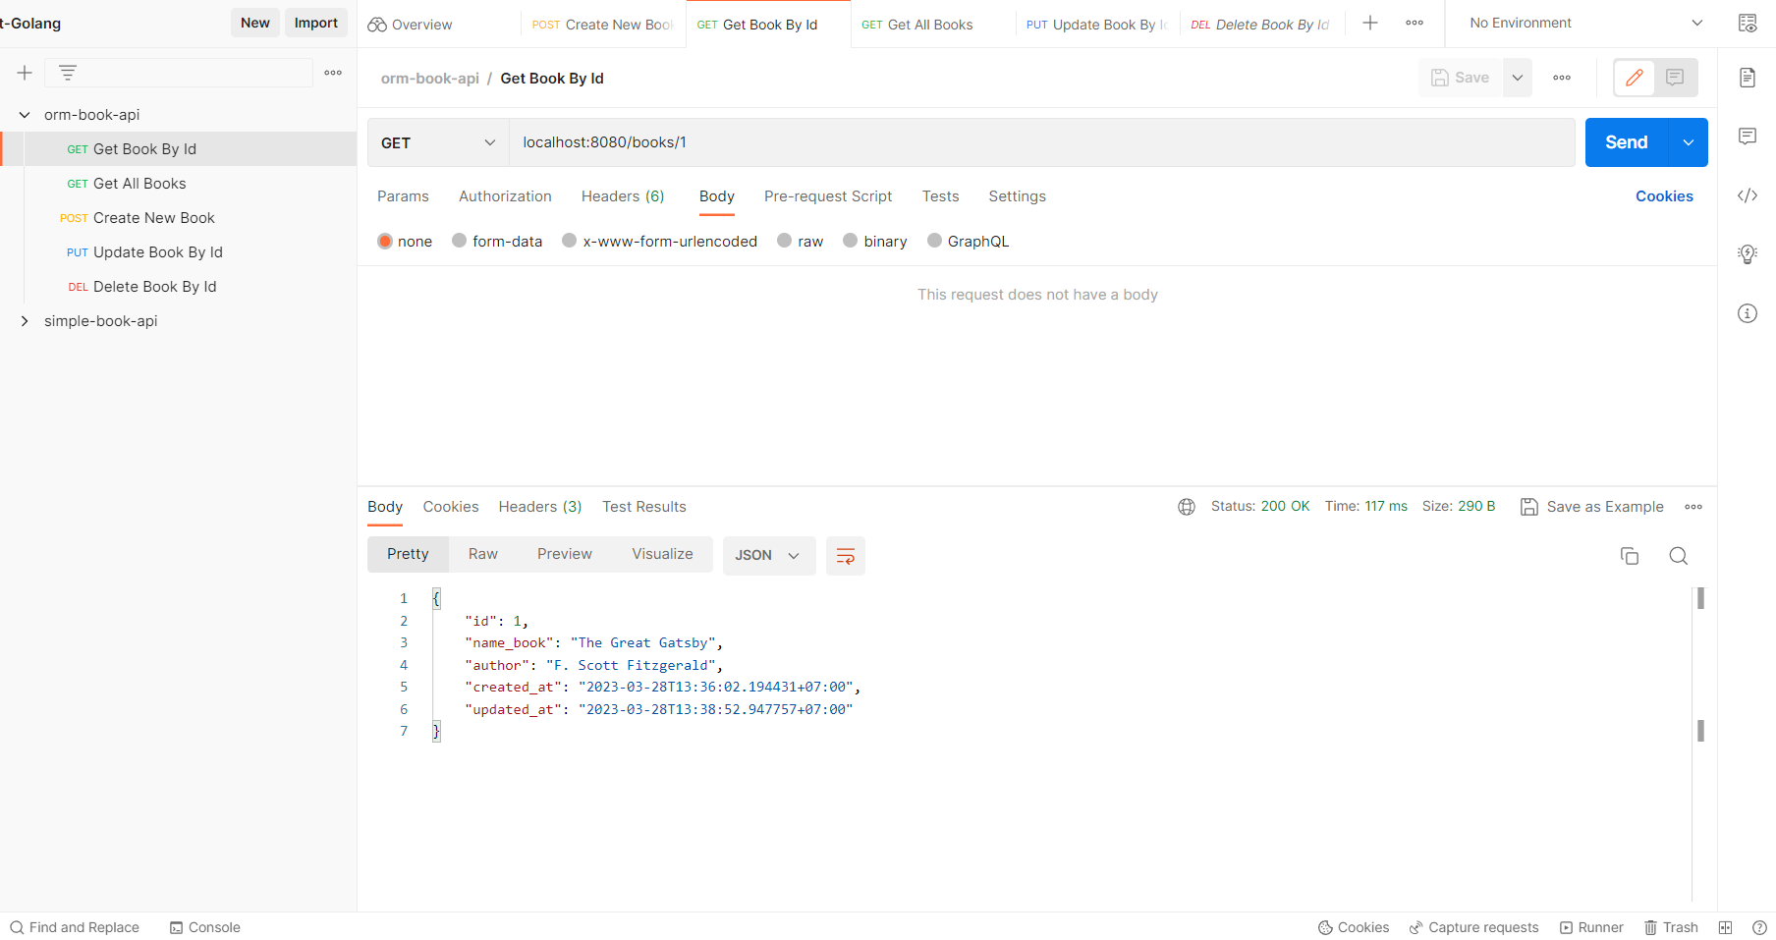The height and width of the screenshot is (940, 1776).
Task: Open help icon in status bar
Action: [x=1759, y=927]
